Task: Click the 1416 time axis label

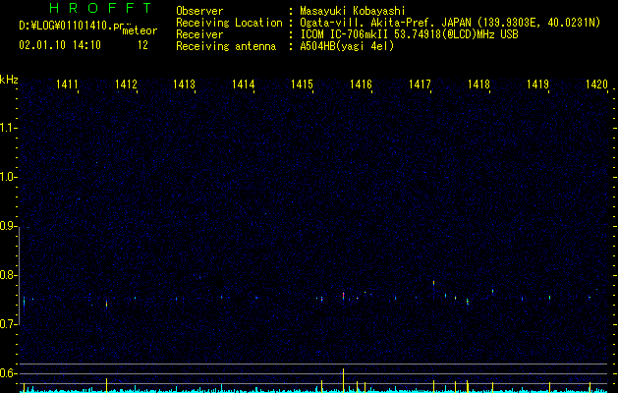Action: [361, 84]
